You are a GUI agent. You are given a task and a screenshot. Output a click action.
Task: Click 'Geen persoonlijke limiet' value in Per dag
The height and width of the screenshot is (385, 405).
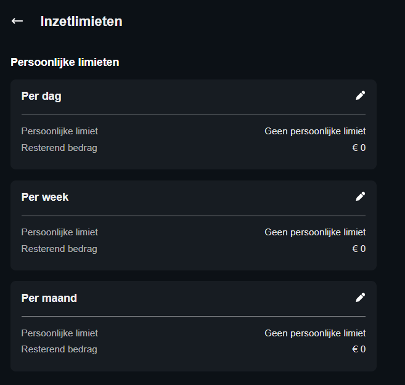tap(315, 131)
